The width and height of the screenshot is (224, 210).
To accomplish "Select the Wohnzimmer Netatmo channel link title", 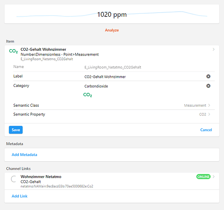I will click(x=41, y=177).
